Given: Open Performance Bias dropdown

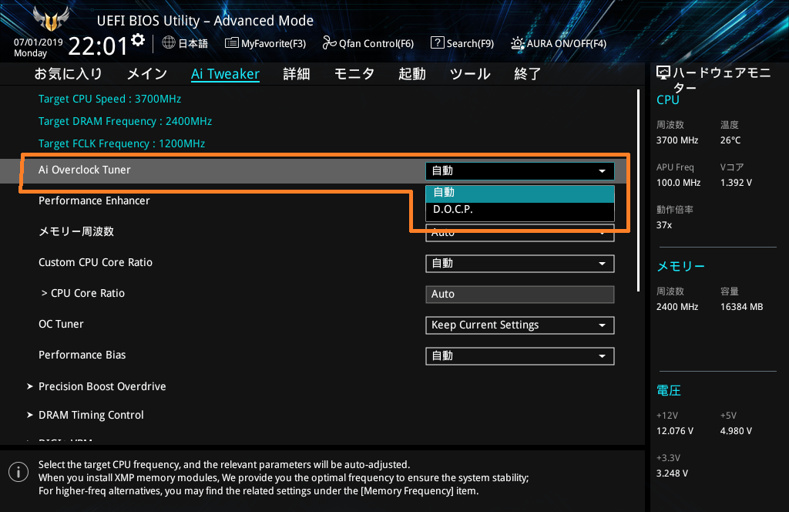Looking at the screenshot, I should (520, 356).
